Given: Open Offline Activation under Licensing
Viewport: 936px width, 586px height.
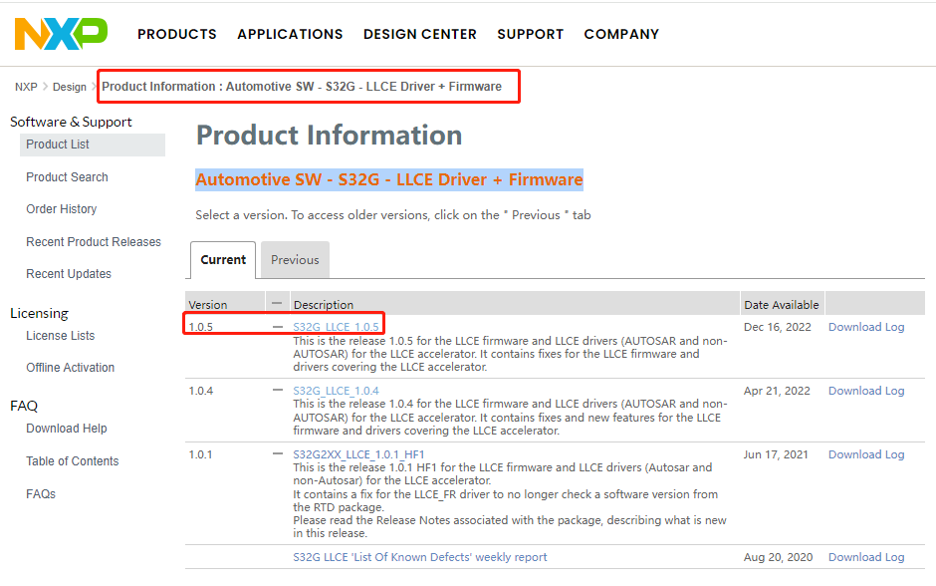Looking at the screenshot, I should click(70, 368).
